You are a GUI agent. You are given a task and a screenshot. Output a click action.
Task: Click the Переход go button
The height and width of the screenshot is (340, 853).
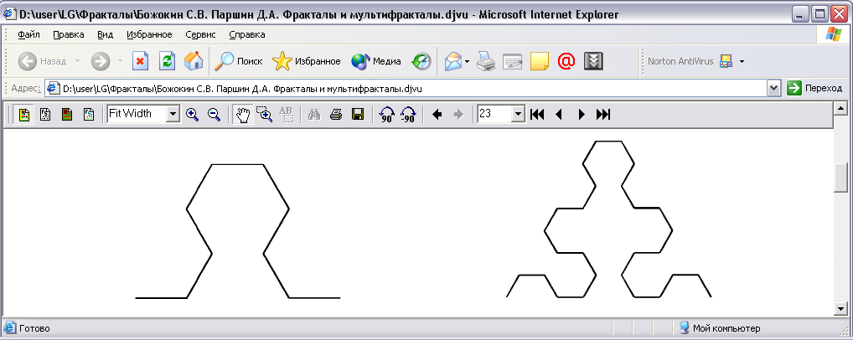tap(814, 88)
